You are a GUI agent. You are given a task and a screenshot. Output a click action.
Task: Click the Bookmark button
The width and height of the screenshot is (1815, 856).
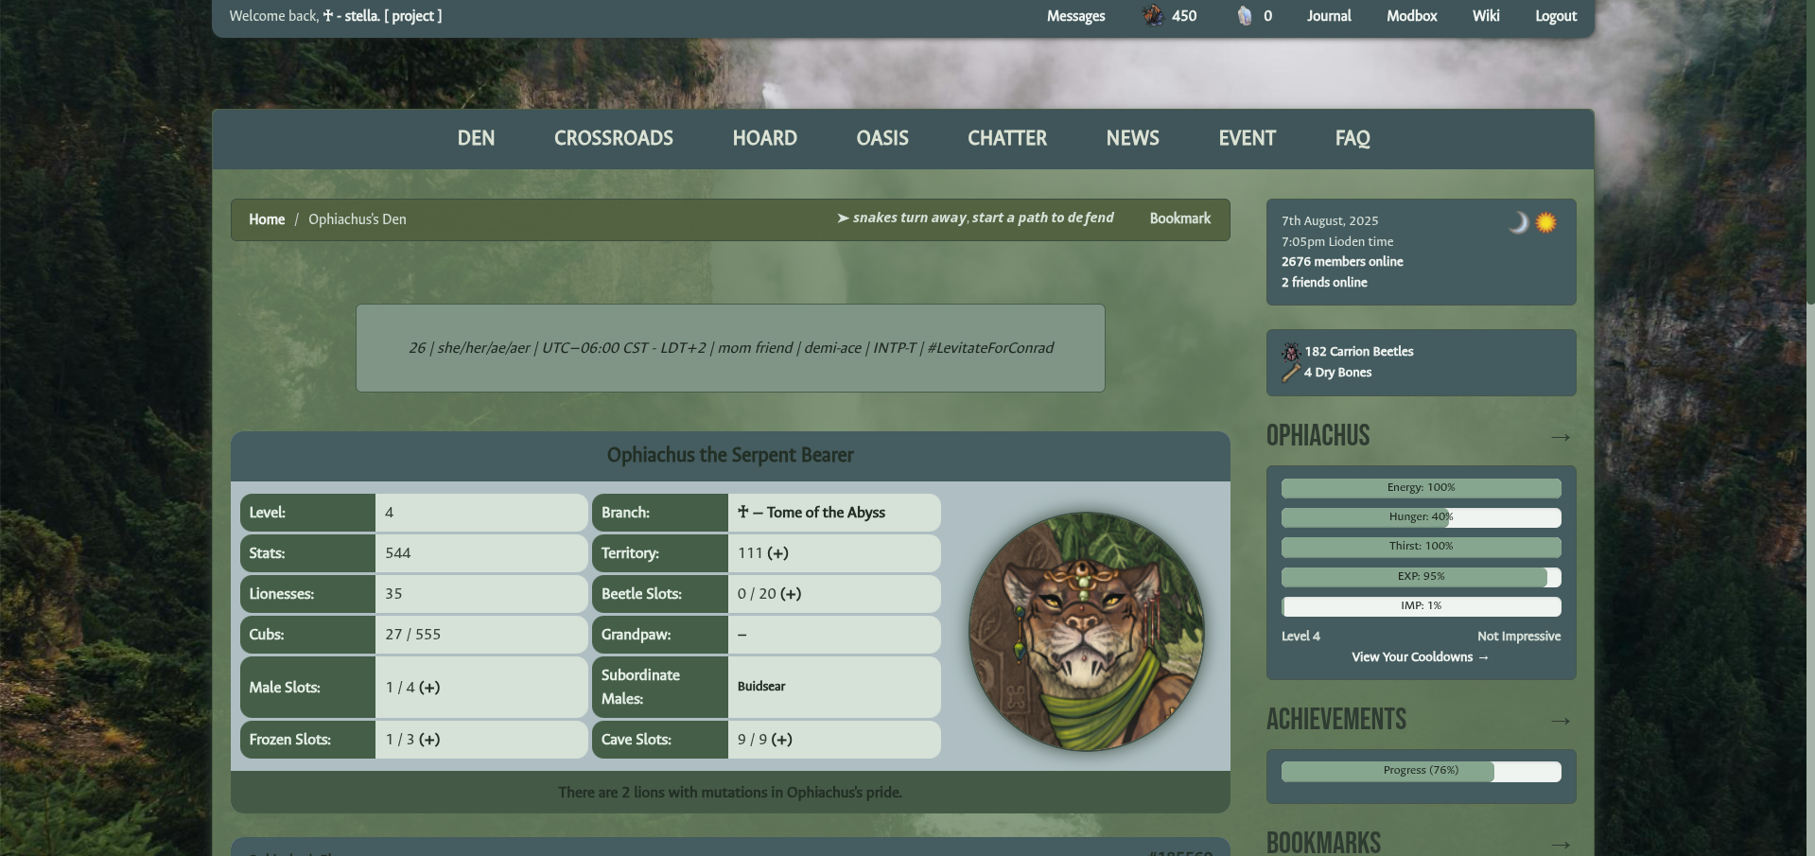click(x=1180, y=218)
